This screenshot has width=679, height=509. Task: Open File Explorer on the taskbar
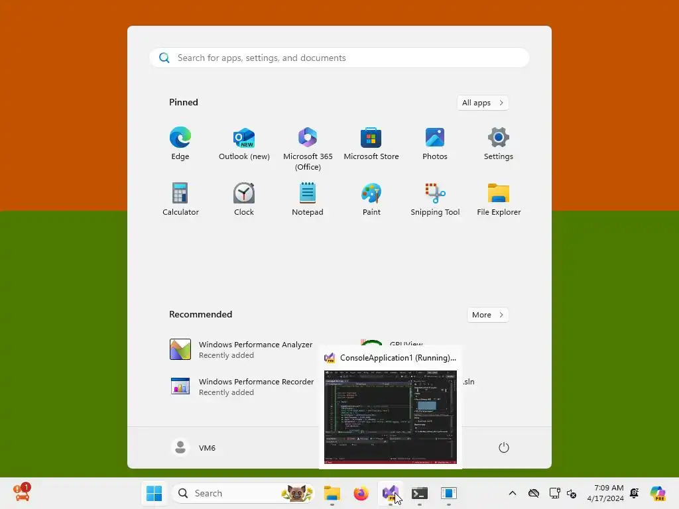[332, 493]
